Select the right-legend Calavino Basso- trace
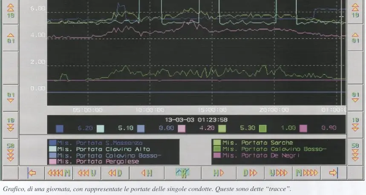This screenshot has width=366, height=195. 270,149
